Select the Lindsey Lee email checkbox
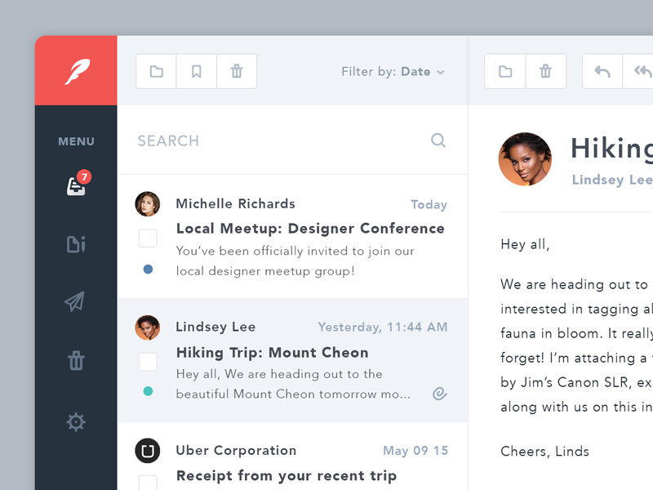The width and height of the screenshot is (653, 490). point(148,362)
